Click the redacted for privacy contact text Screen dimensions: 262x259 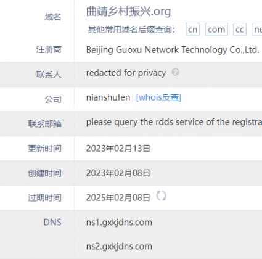[x=126, y=73]
